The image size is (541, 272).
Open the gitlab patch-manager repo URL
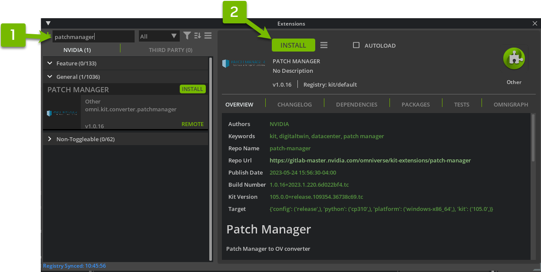point(370,160)
